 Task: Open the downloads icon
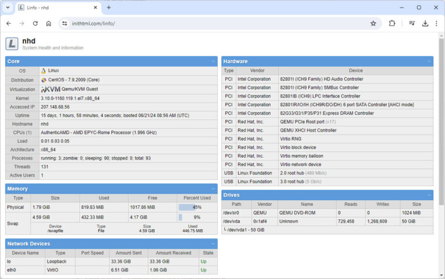click(425, 24)
